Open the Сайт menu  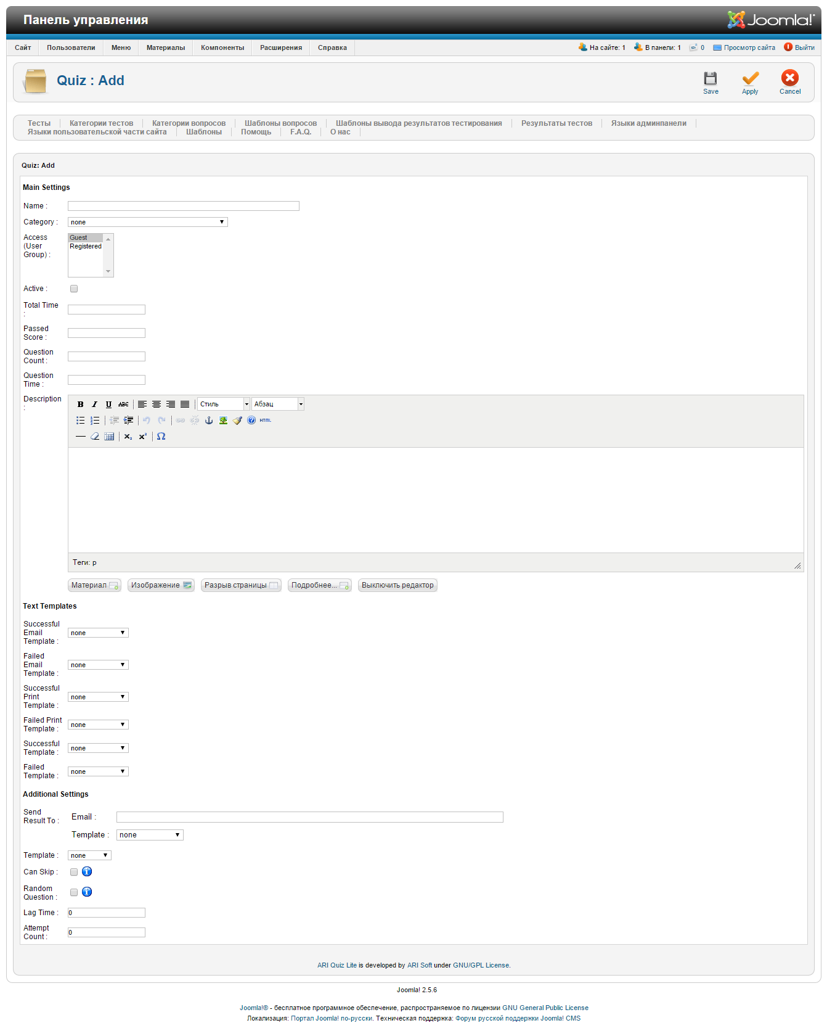(23, 47)
